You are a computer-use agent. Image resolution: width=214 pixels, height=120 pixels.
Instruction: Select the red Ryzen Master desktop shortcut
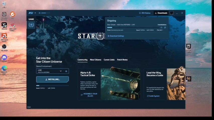click(x=4, y=37)
